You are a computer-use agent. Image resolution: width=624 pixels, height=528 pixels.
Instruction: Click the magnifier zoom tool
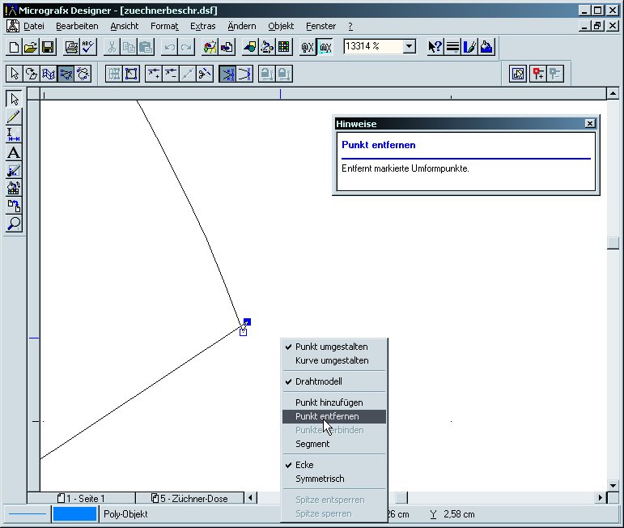14,224
